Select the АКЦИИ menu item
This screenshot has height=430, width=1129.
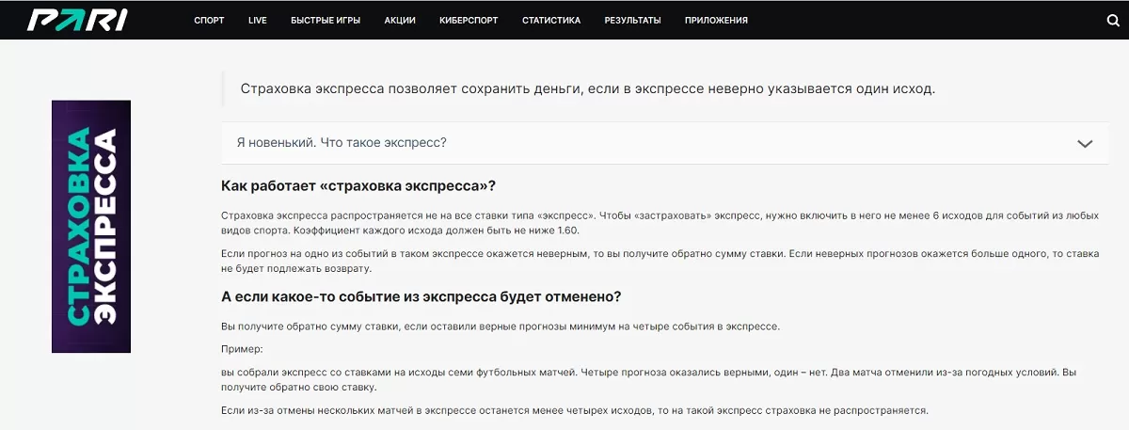tap(400, 20)
